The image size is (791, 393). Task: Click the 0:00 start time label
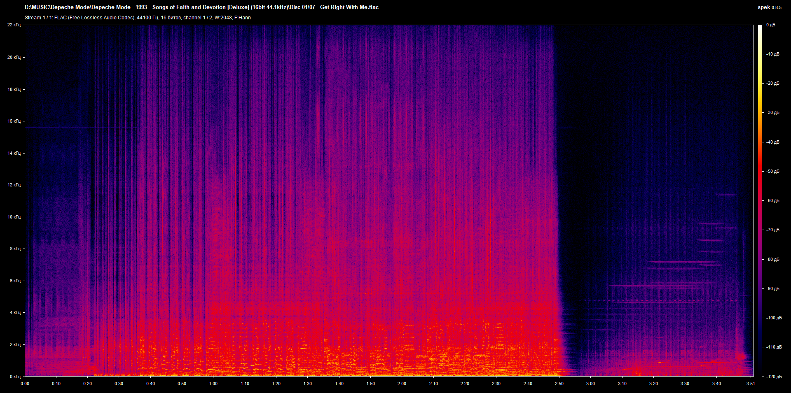25,384
